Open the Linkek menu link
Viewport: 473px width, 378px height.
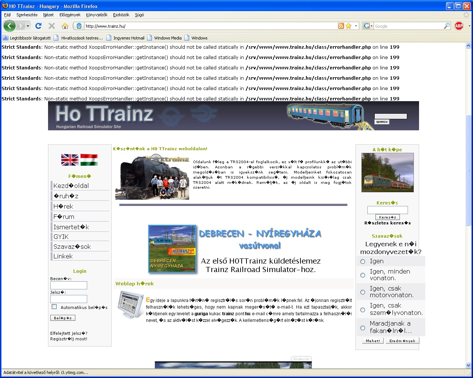tap(63, 256)
